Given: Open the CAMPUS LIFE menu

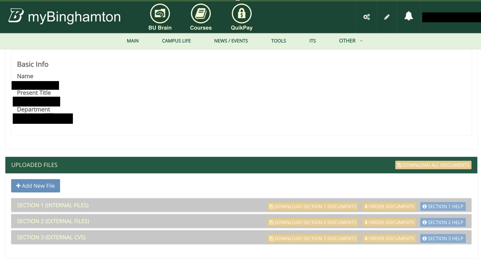Looking at the screenshot, I should 176,41.
